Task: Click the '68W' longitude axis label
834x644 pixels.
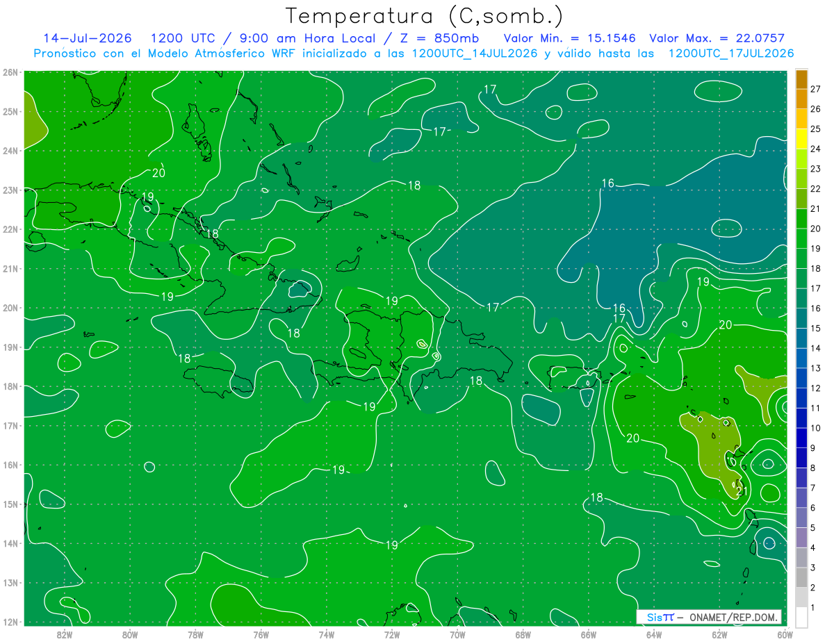Action: pos(523,634)
